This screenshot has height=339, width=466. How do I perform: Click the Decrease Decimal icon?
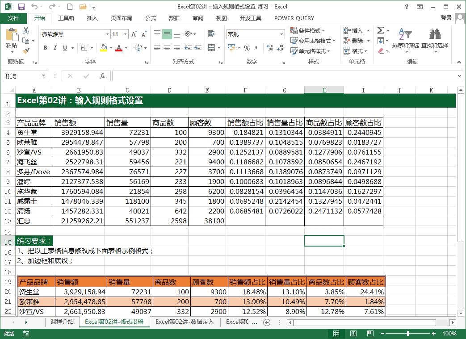pos(280,48)
